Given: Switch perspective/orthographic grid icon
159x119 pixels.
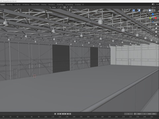Looking at the screenshot, I should pos(156,36).
